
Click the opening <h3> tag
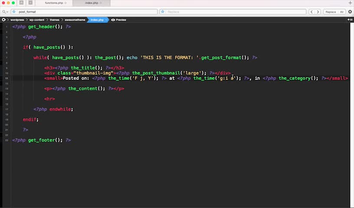coord(49,68)
